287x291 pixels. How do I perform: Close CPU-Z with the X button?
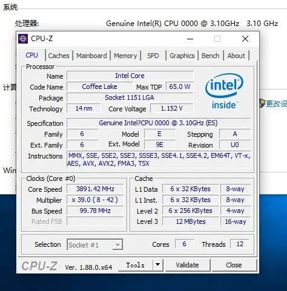pyautogui.click(x=245, y=39)
